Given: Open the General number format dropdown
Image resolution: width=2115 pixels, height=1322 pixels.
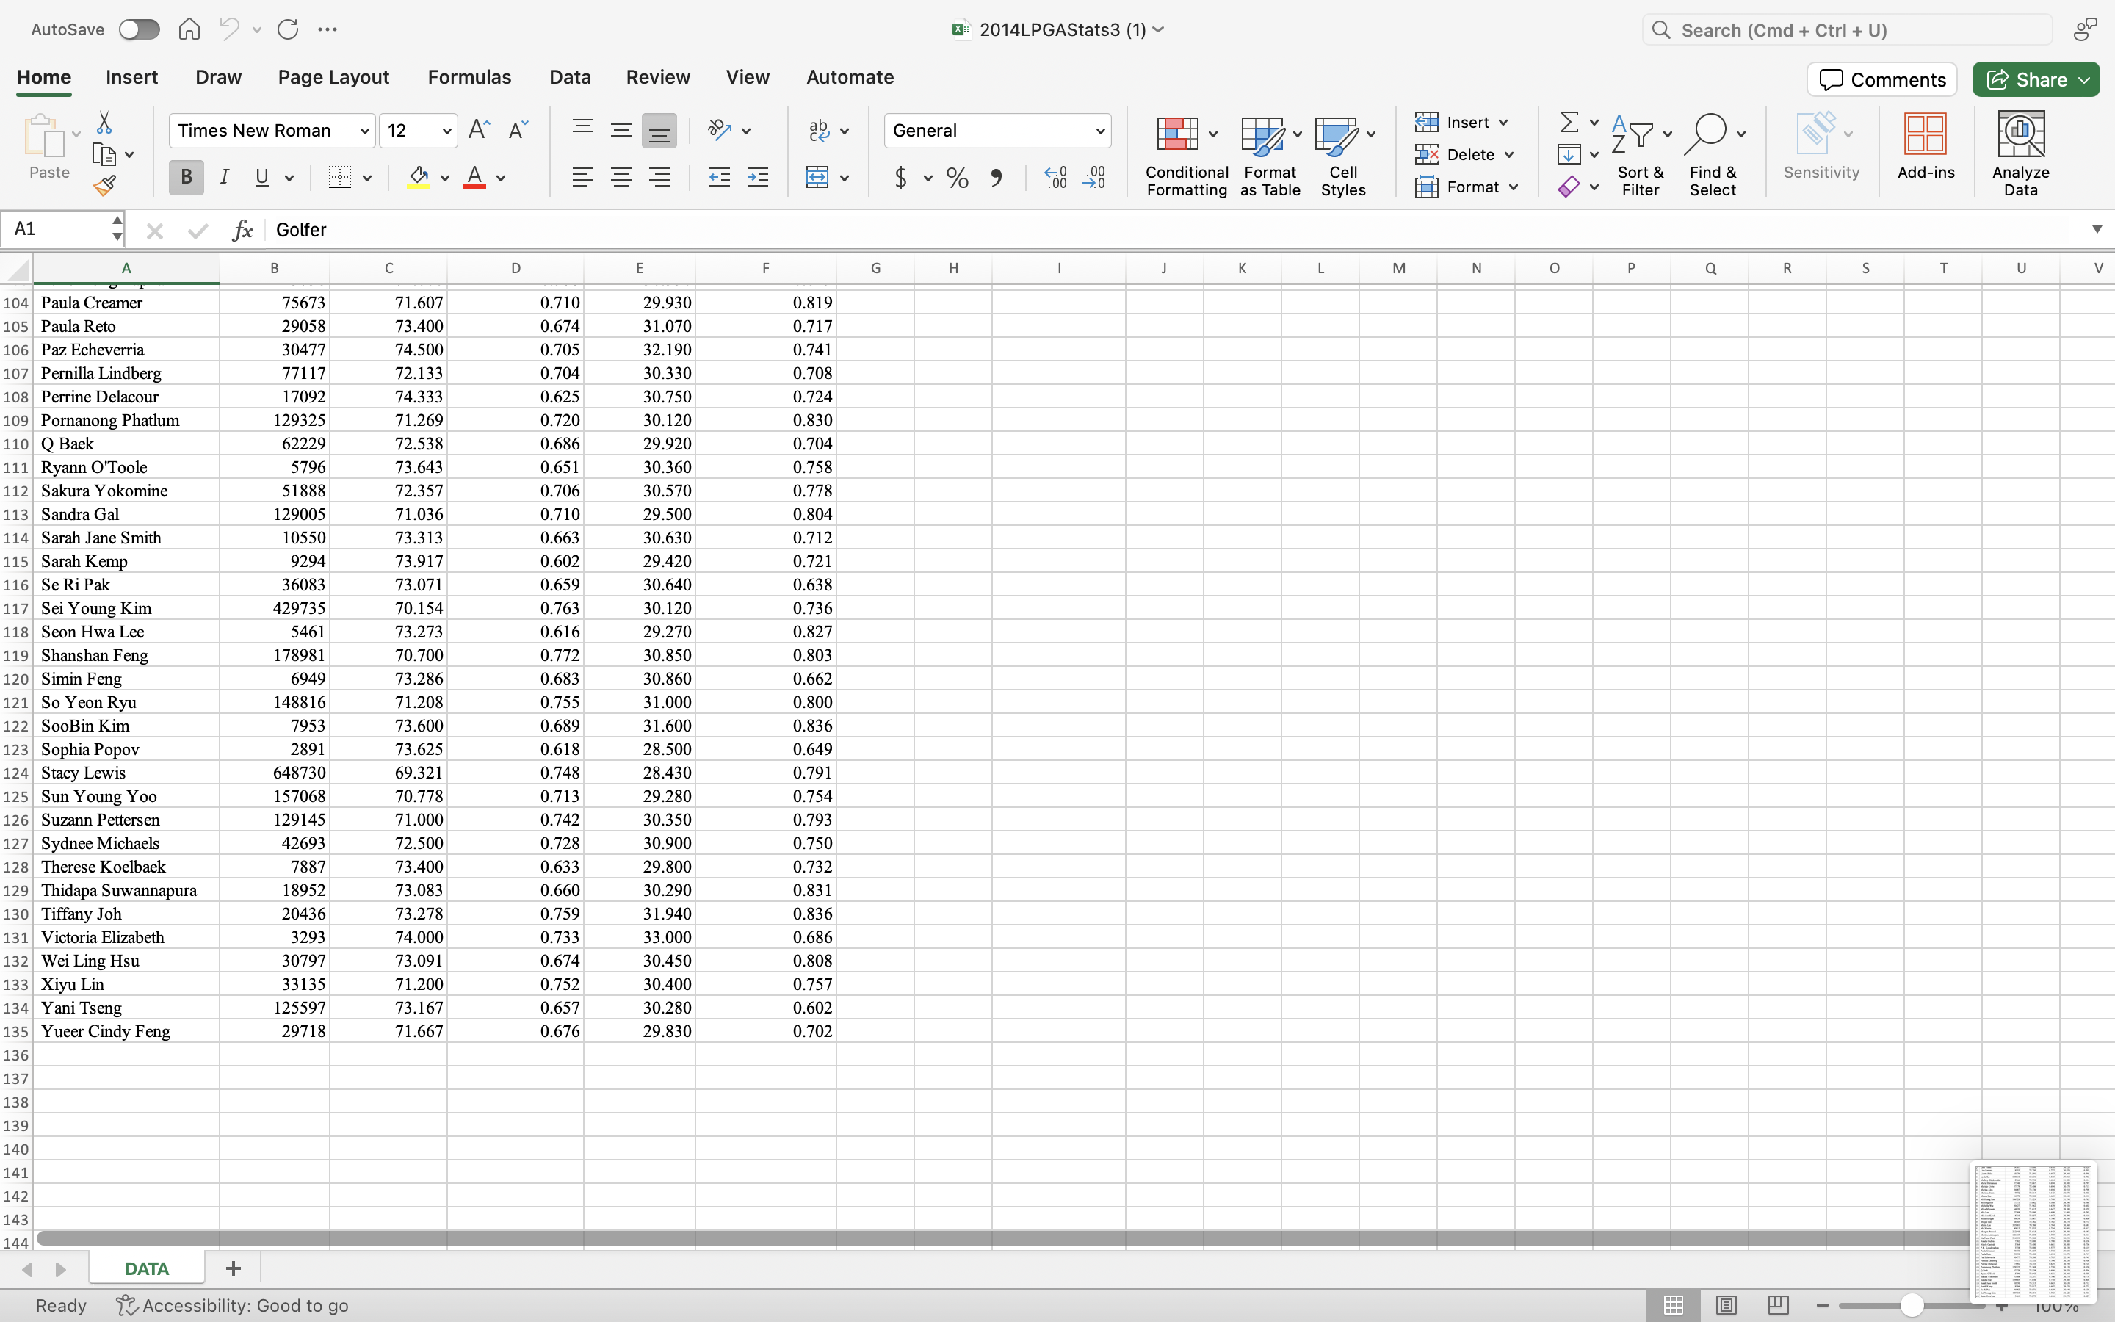Looking at the screenshot, I should click(x=1099, y=131).
